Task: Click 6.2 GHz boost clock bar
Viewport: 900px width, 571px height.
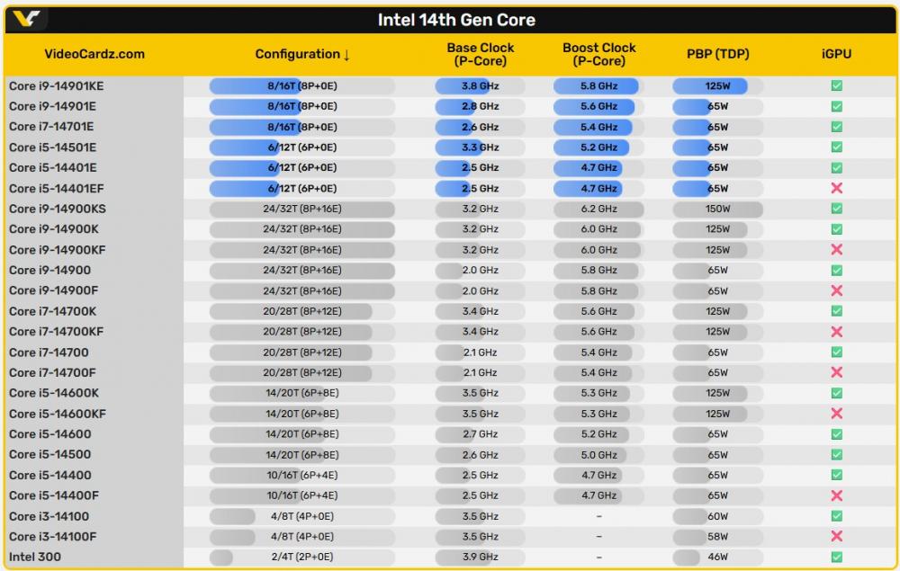Action: 598,209
